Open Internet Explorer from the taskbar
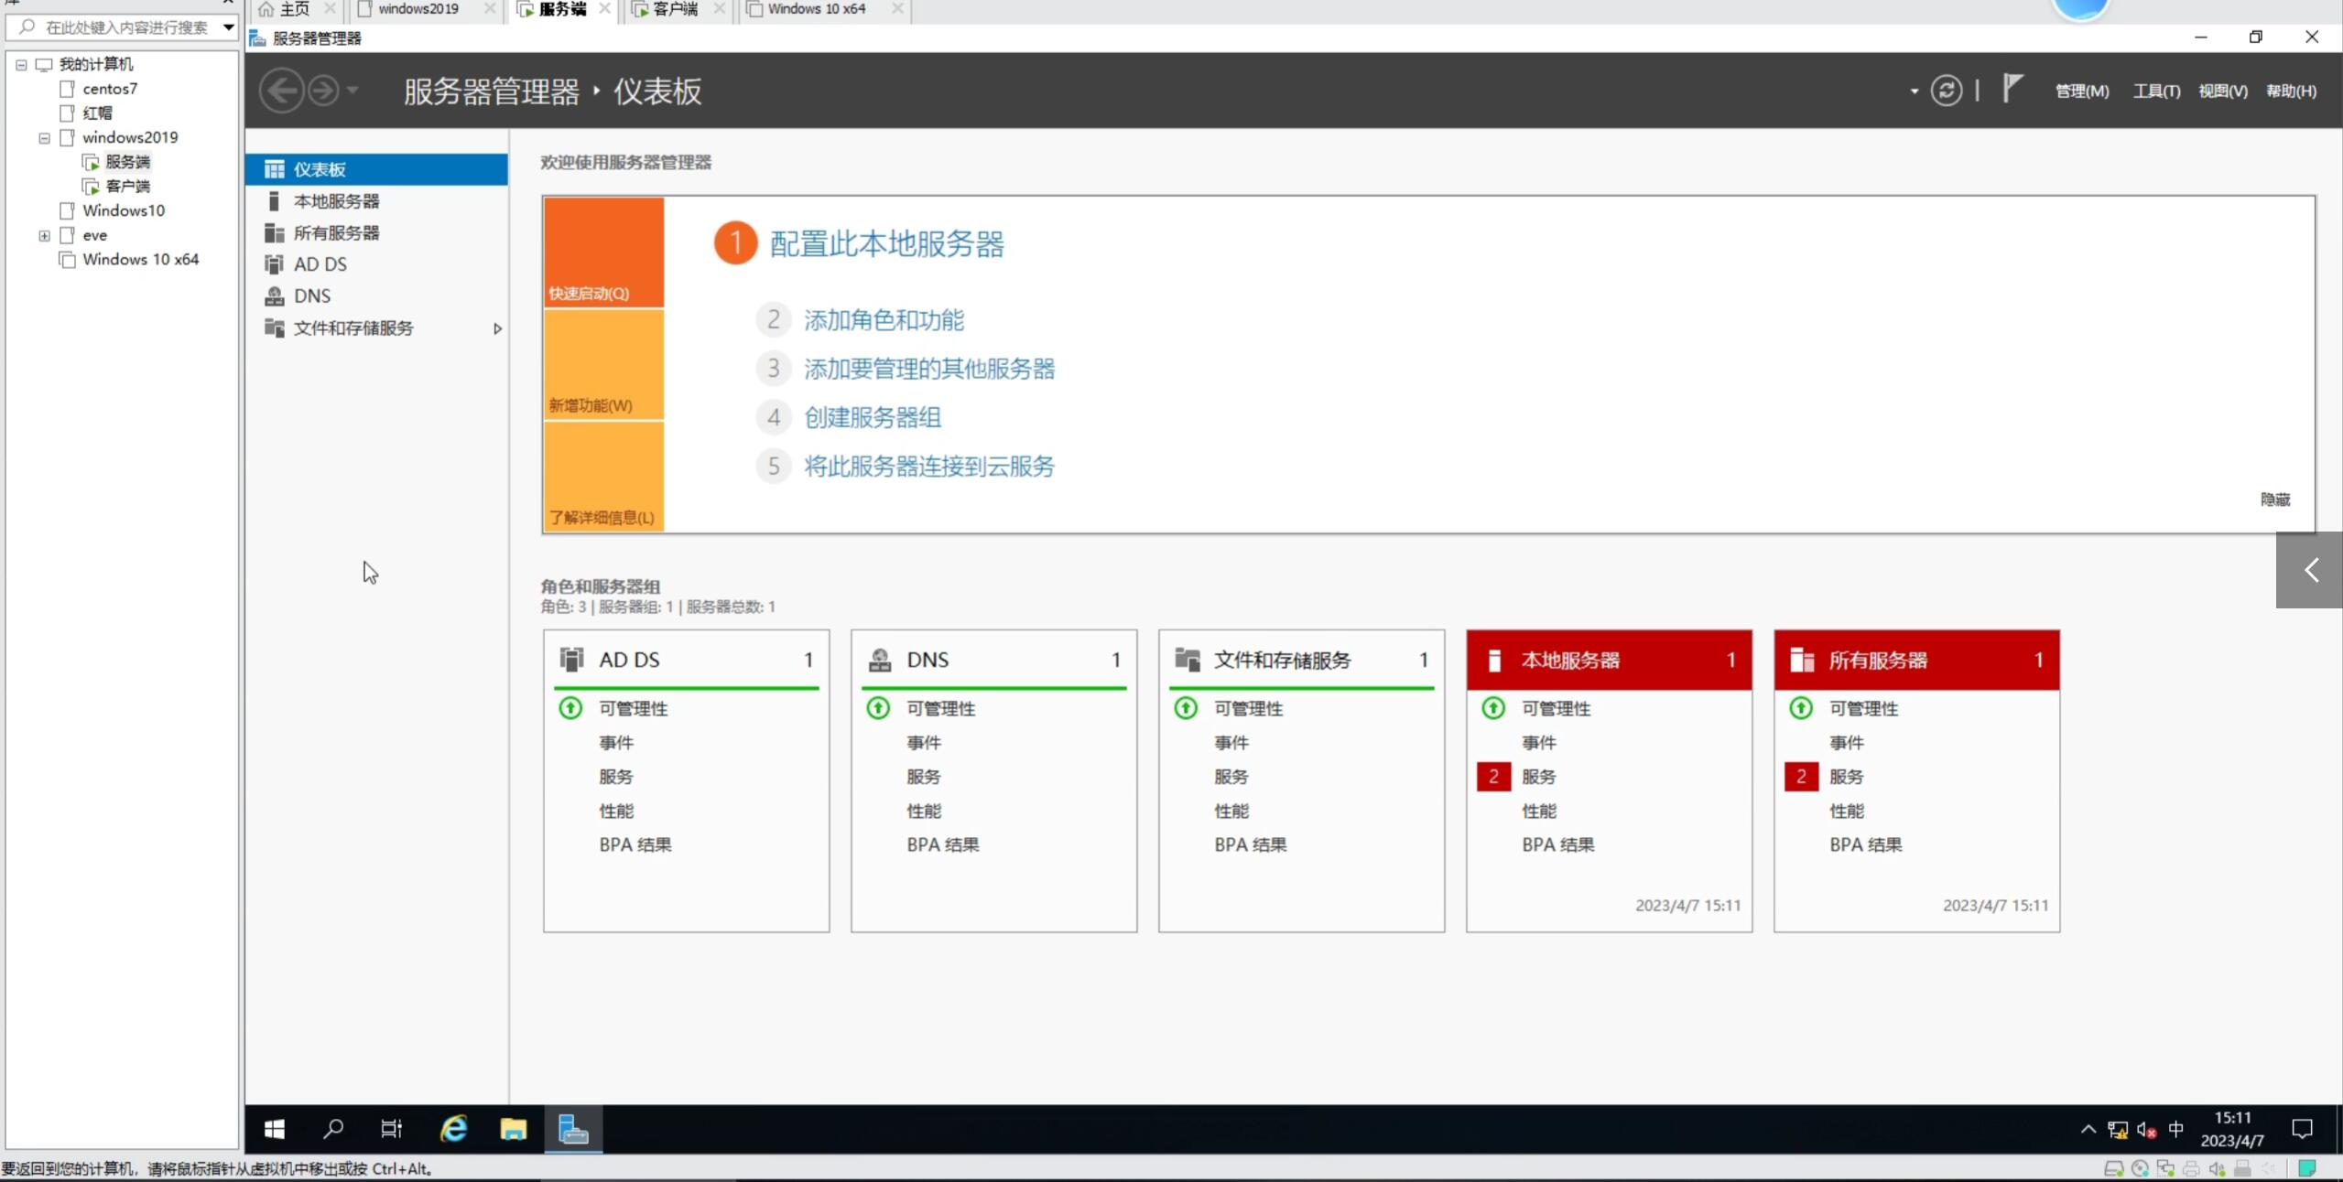 coord(453,1129)
